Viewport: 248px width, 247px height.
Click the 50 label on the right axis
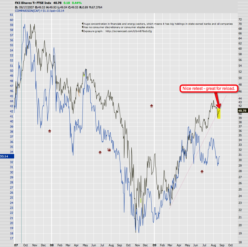[240, 78]
